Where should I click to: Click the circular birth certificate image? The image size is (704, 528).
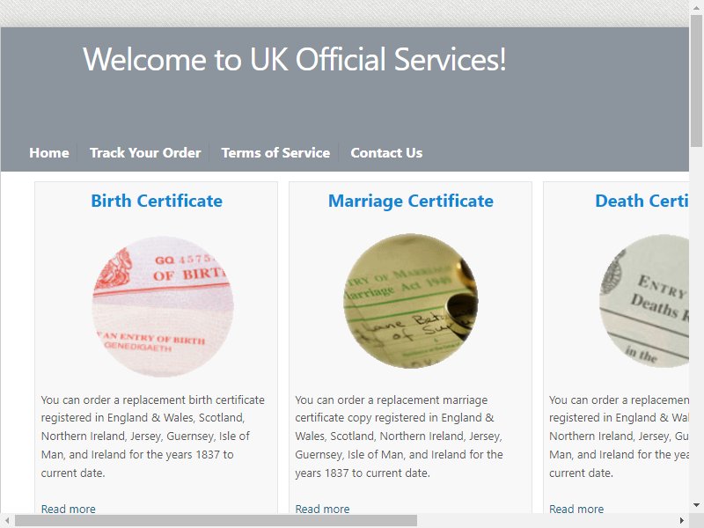tap(163, 306)
